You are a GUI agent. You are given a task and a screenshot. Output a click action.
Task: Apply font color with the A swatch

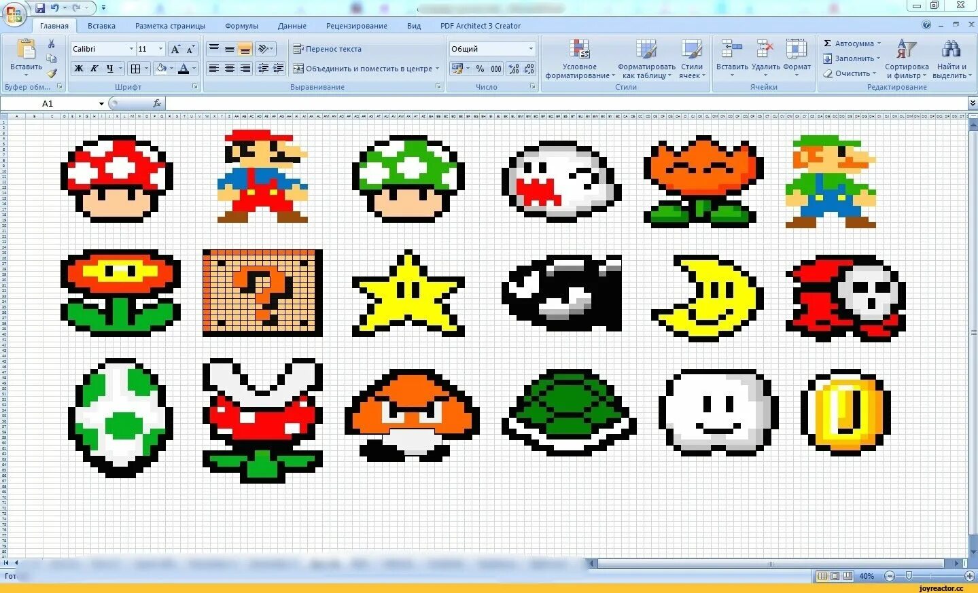coord(184,69)
